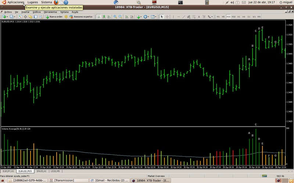Open the Gmail window in taskbar
Viewport: 294px width, 183px height.
point(110,180)
